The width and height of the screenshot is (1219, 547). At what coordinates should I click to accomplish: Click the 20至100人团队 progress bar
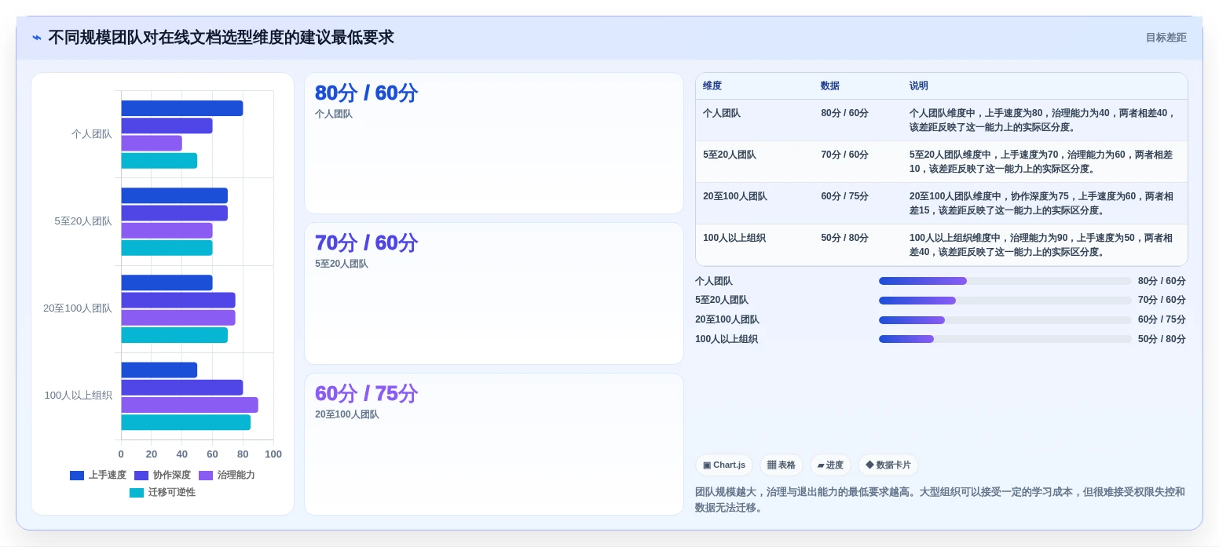[x=1005, y=320]
